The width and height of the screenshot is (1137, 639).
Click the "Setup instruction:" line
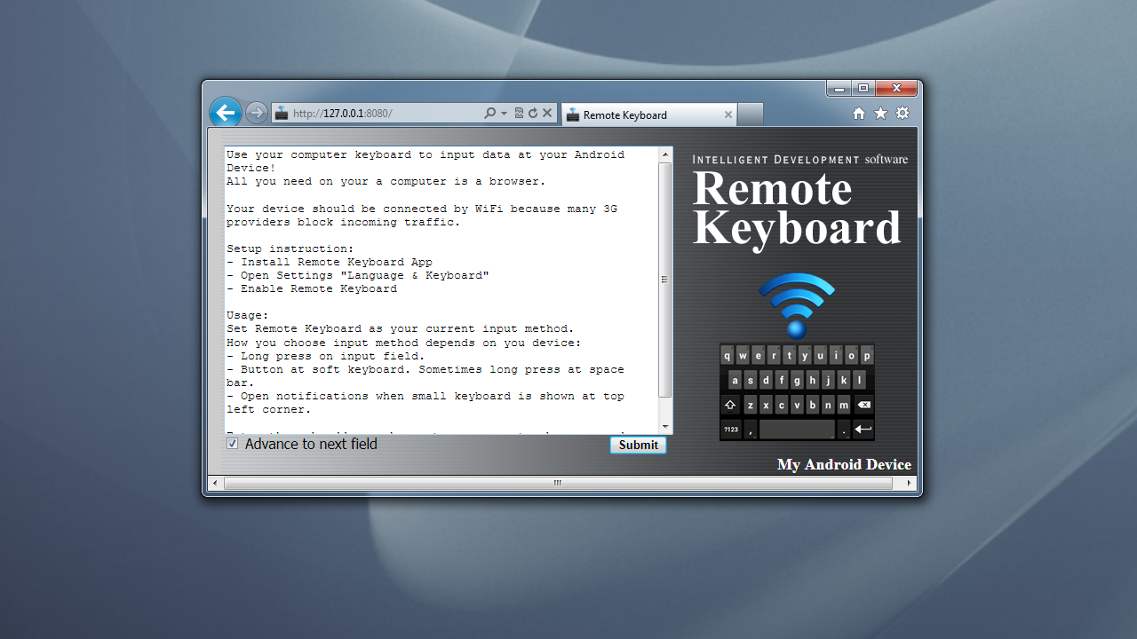(290, 248)
